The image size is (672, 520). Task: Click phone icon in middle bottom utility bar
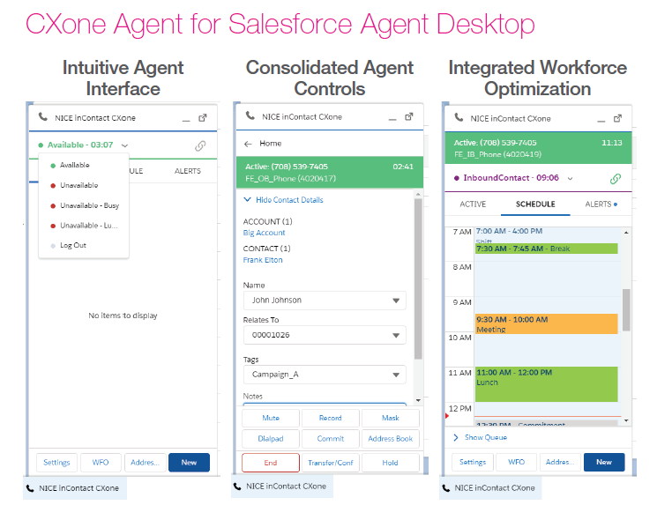click(x=237, y=487)
